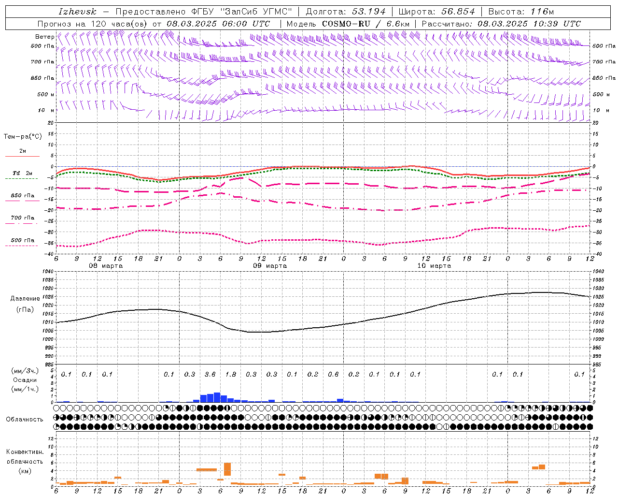Click the 'Прогноз на 120 часа(ов)' text

click(93, 24)
